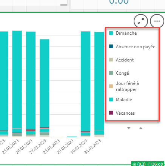Click the 0.00 KPI value
The height and width of the screenshot is (166, 165).
click(119, 2)
